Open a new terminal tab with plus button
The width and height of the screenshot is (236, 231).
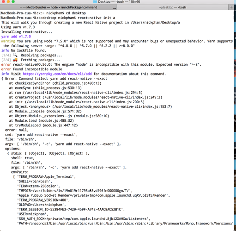point(231,7)
